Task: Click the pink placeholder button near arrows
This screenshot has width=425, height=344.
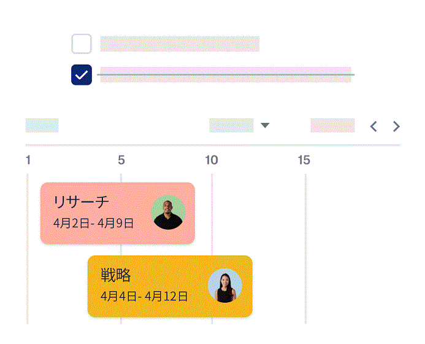Action: pos(332,125)
